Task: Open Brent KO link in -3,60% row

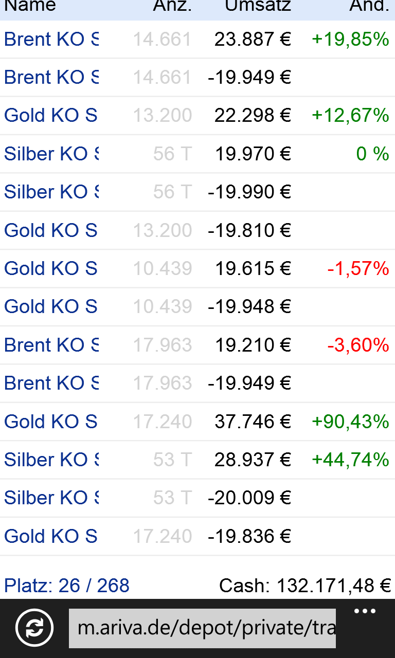Action: coord(51,345)
